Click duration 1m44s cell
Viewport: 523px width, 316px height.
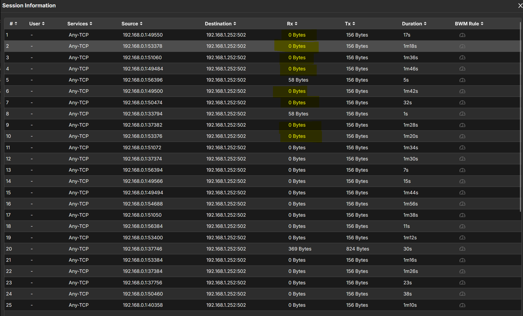[x=411, y=192]
